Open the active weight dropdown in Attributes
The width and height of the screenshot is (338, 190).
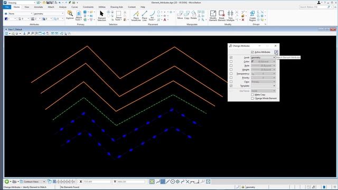35,19
